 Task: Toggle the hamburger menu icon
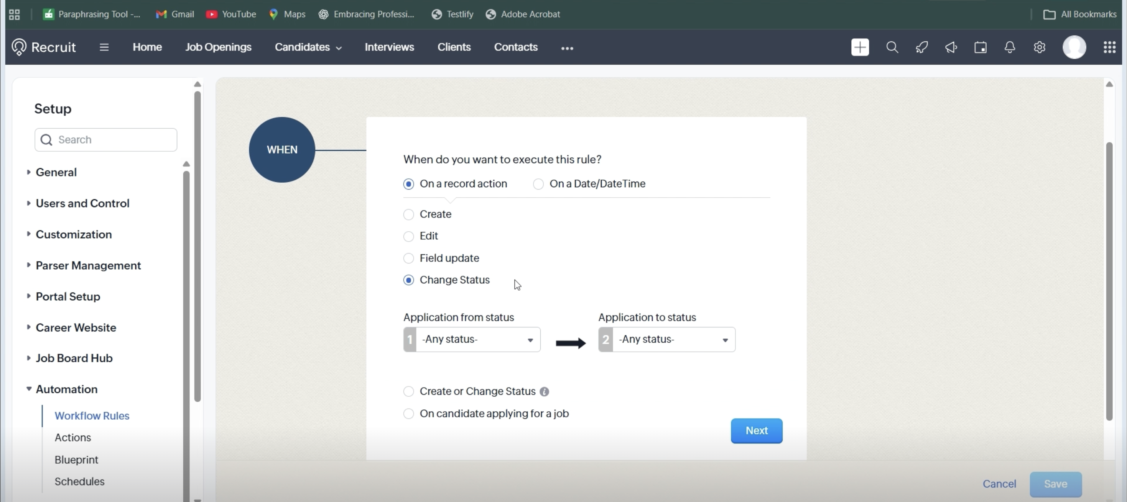tap(104, 47)
